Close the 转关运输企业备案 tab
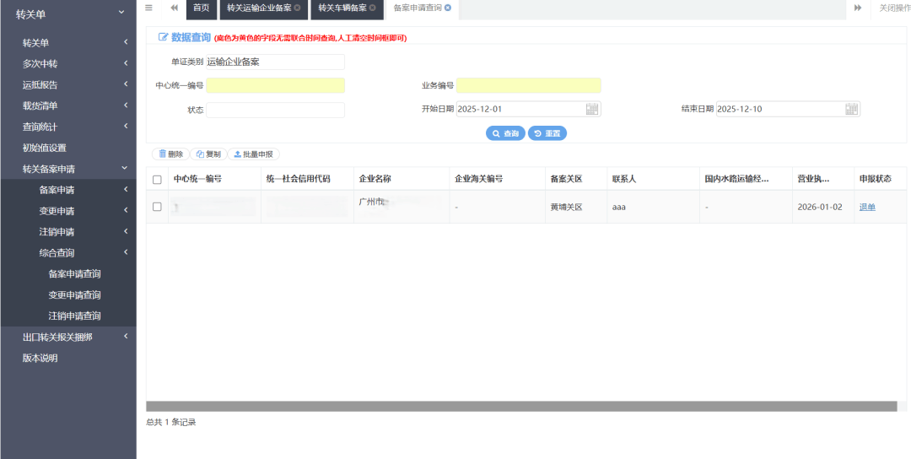Screen dimensions: 911x459 (297, 8)
